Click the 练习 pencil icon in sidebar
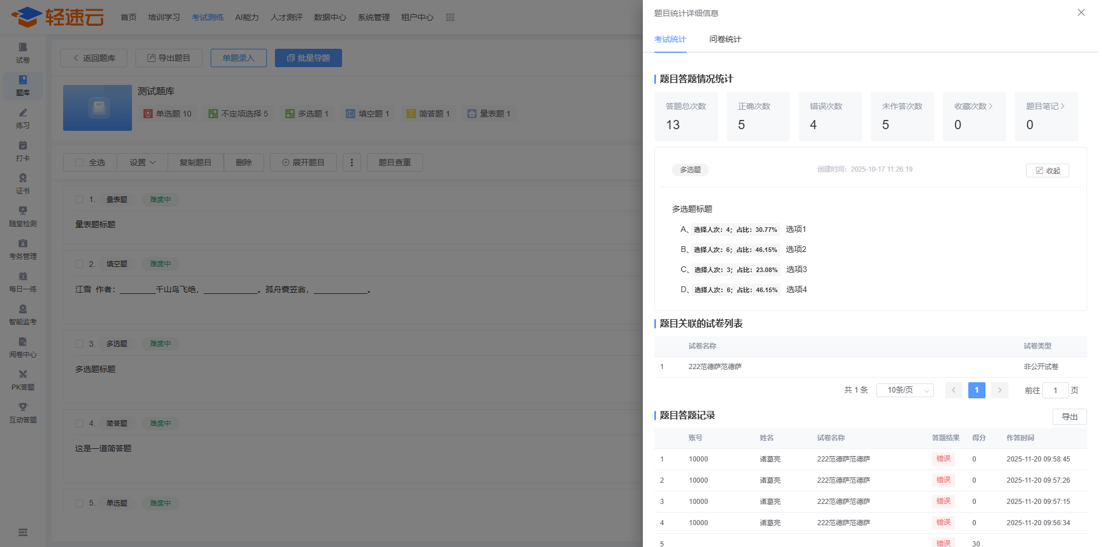Viewport: 1102px width, 547px height. [23, 113]
